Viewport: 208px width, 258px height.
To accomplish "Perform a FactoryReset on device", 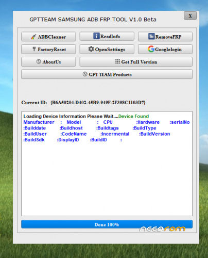I will point(48,50).
